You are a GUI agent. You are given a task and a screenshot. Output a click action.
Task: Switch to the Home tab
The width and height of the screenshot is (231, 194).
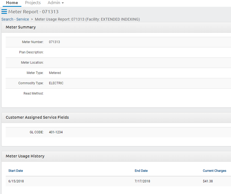12,3
